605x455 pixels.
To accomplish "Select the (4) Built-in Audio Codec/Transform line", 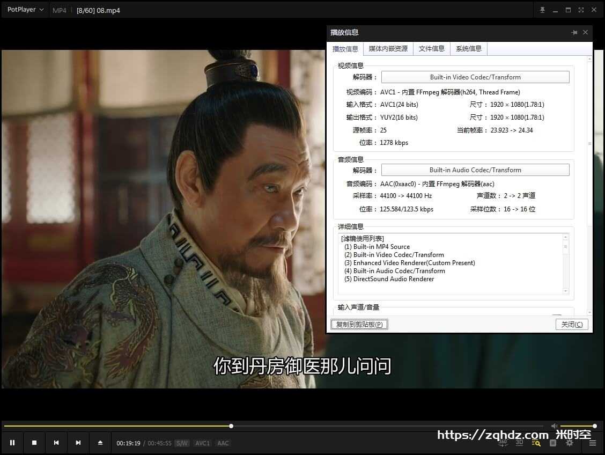I will tap(394, 271).
